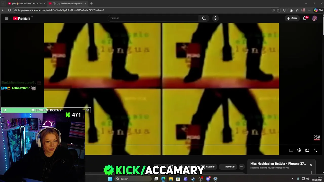Image resolution: width=324 pixels, height=182 pixels.
Task: Open apps available icon in address bar
Action: (273, 10)
